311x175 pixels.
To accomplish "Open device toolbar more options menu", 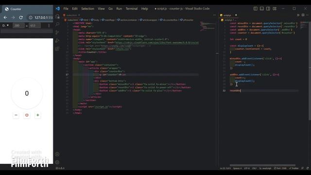I will pyautogui.click(x=49, y=25).
